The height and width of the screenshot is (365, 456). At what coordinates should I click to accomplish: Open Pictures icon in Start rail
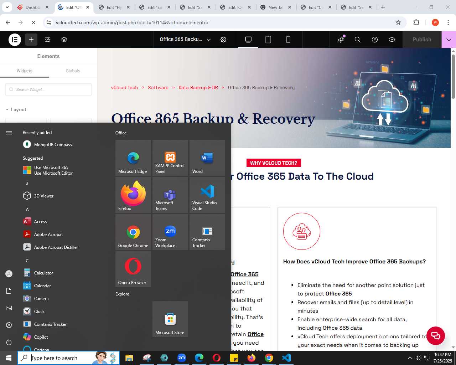pyautogui.click(x=9, y=308)
